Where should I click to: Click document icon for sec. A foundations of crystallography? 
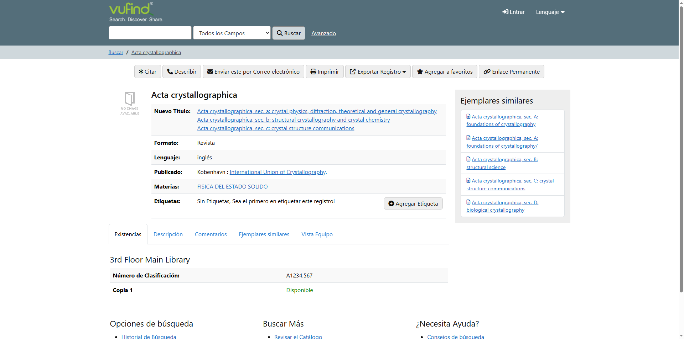point(468,116)
